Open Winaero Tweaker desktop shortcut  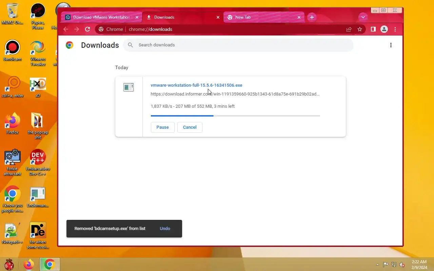click(x=38, y=53)
